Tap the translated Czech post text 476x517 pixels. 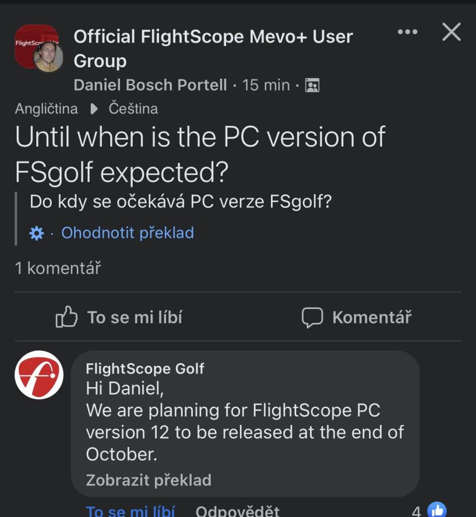click(x=181, y=202)
